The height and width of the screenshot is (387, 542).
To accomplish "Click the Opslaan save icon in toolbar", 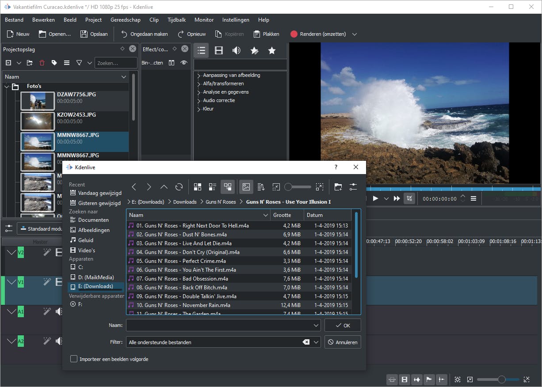I will tap(84, 34).
